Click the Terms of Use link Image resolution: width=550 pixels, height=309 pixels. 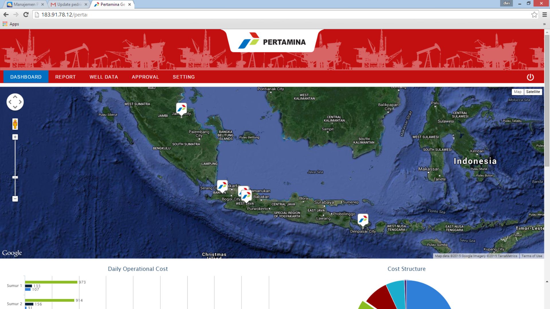(x=532, y=256)
